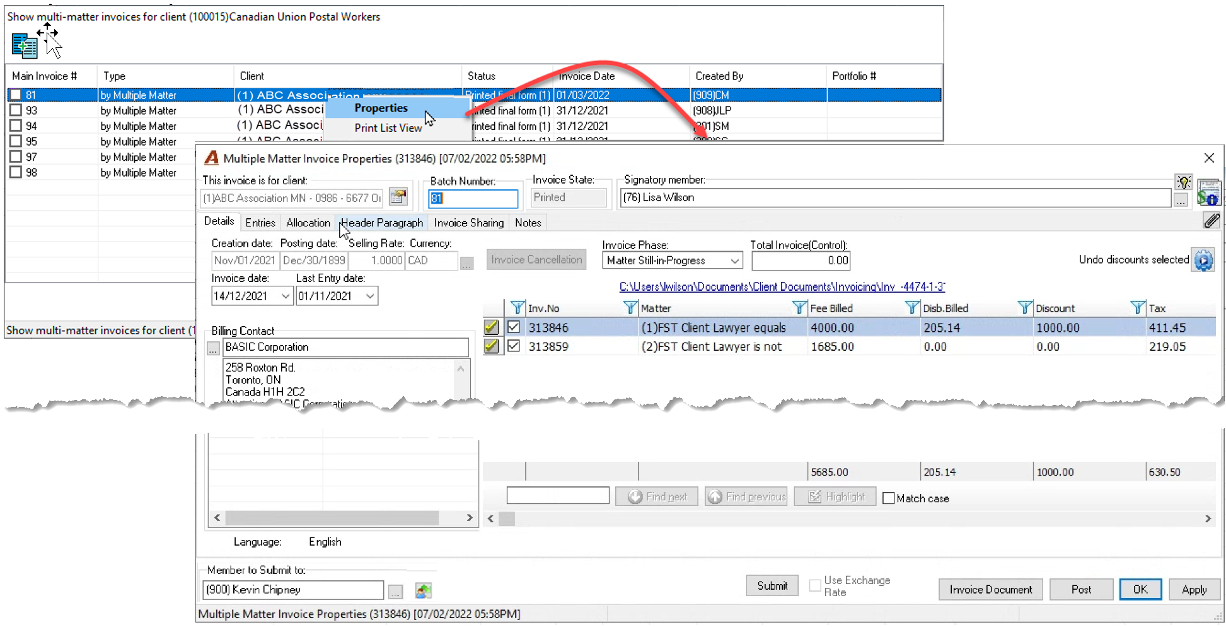Screen dimensions: 1226x627
Task: Open the Billing Contact ellipsis browse button
Action: pos(213,348)
